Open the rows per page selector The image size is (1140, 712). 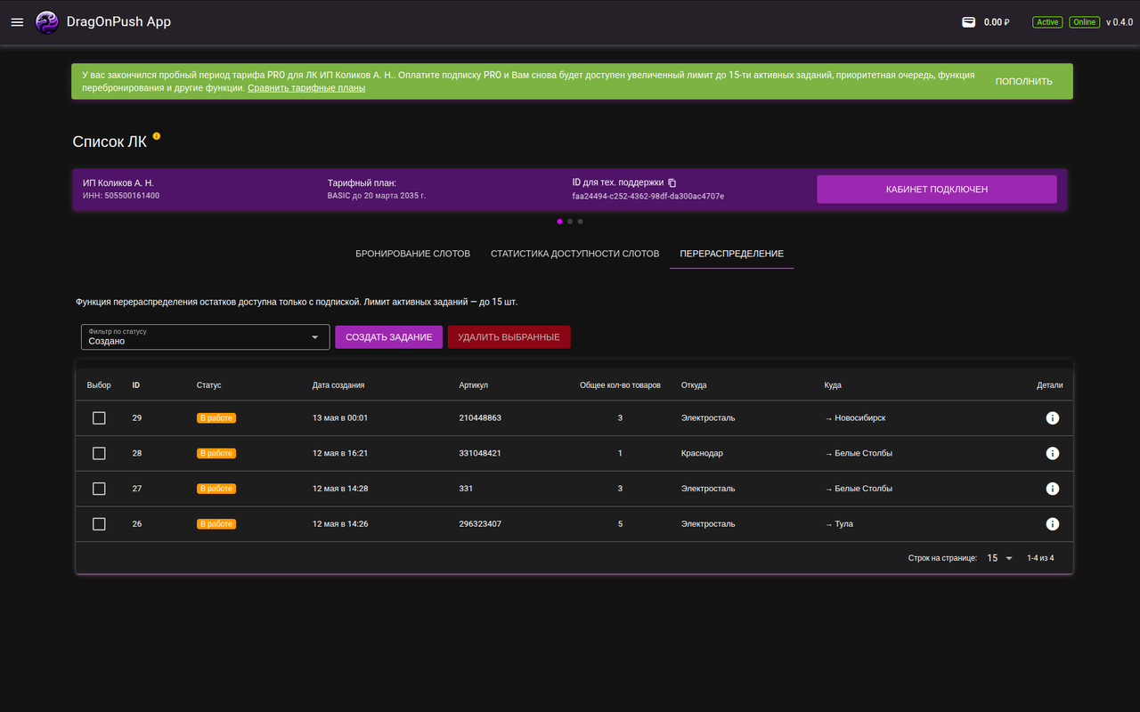pyautogui.click(x=999, y=558)
